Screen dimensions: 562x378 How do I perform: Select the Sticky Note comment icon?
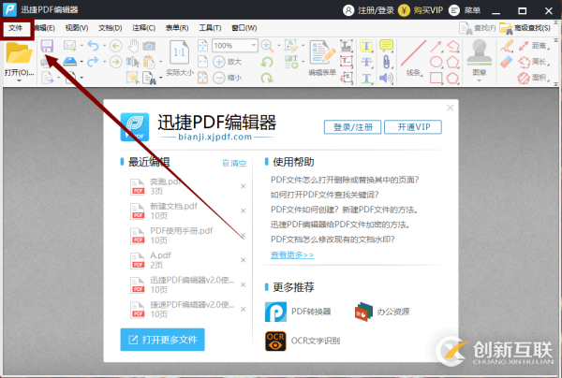[386, 46]
